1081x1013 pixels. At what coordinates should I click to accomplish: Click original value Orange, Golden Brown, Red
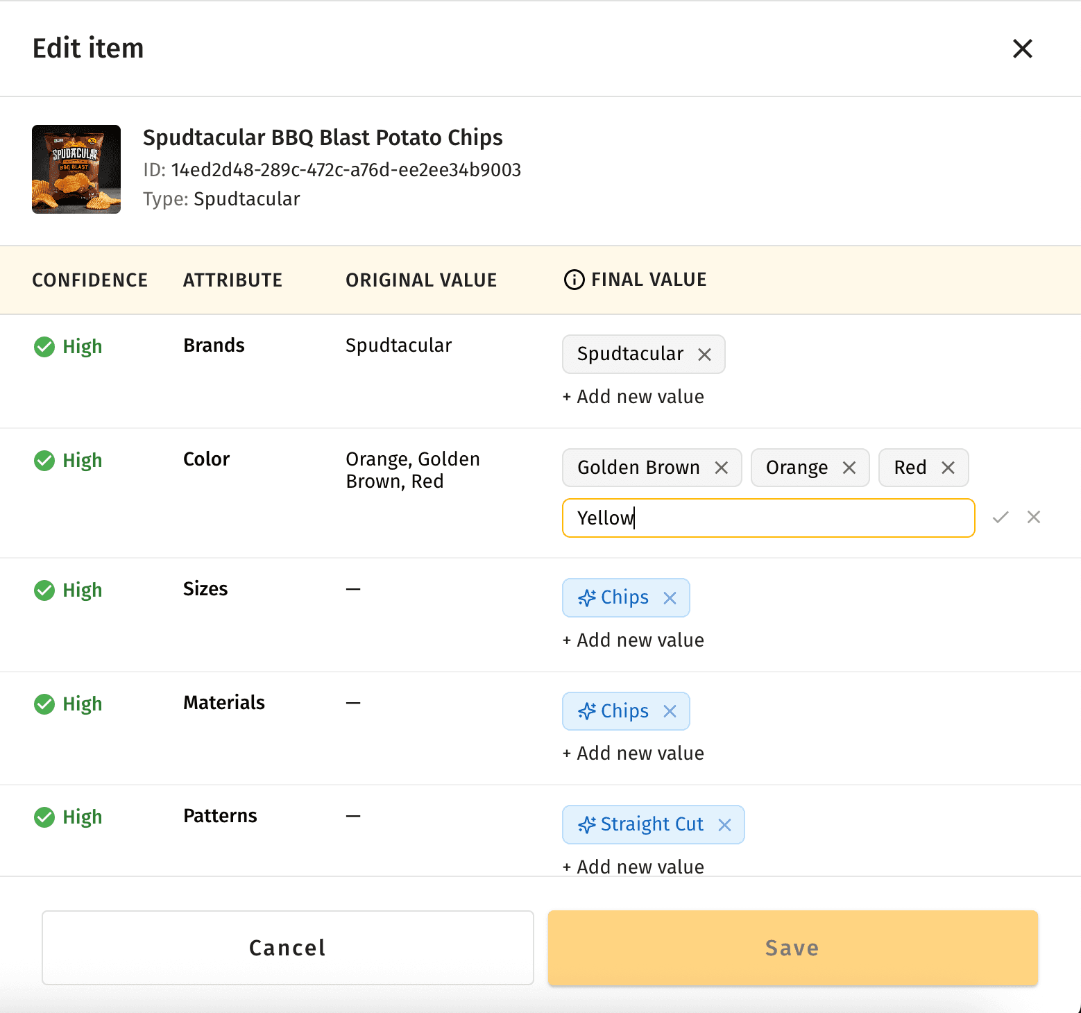tap(413, 470)
